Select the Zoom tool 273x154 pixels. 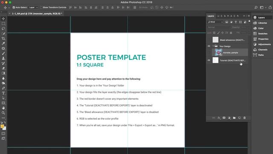[x=3, y=113]
